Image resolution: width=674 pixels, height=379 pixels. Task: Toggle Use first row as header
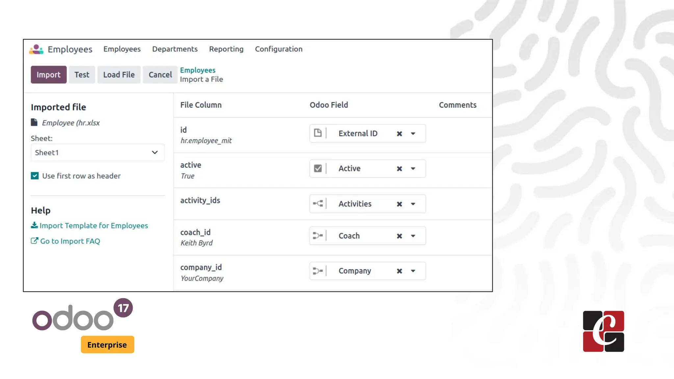coord(35,176)
